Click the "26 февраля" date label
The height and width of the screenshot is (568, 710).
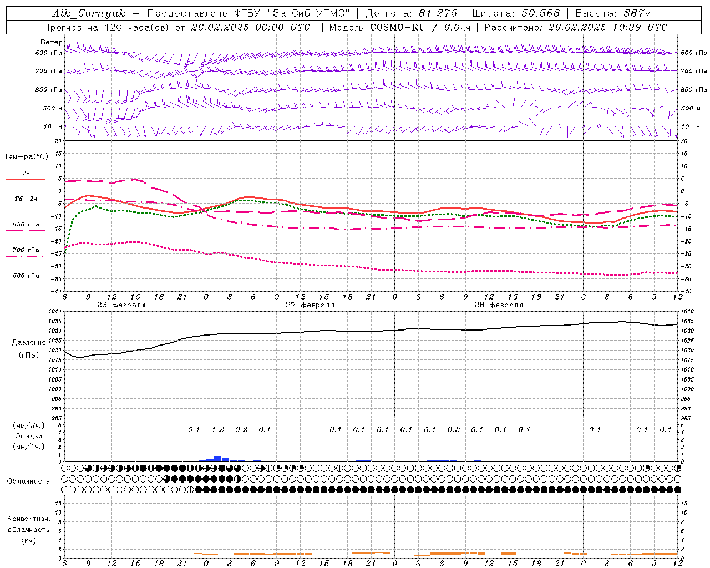121,305
